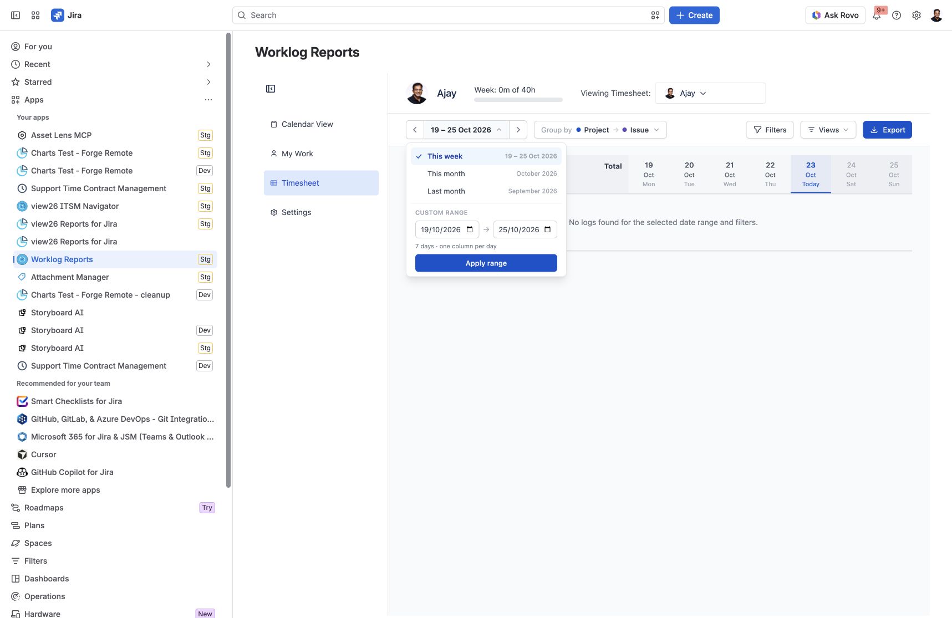This screenshot has width=952, height=618.
Task: Collapse the Worklog Reports inner navigation panel
Action: pos(271,89)
